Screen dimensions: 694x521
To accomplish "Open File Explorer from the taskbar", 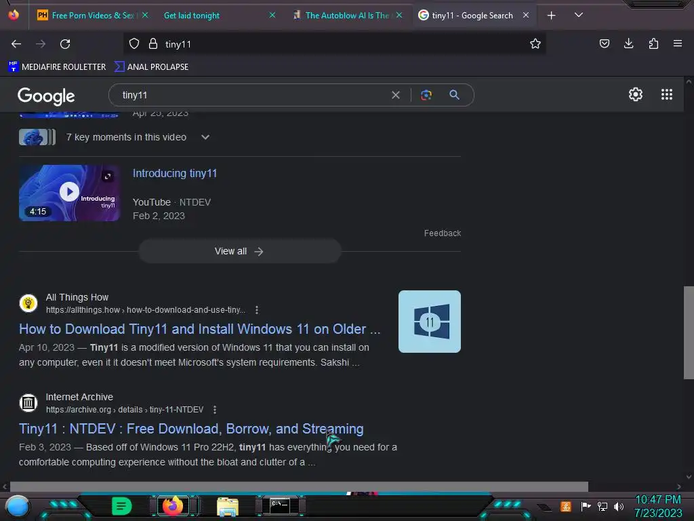I will [x=228, y=506].
